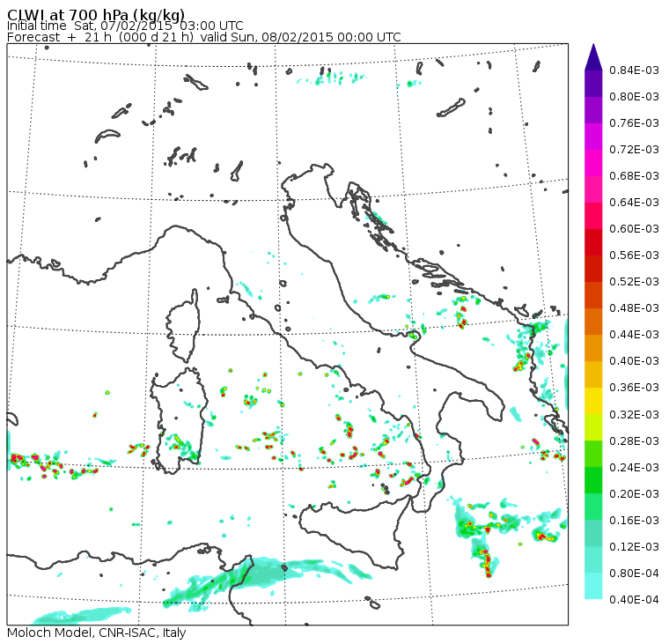
Task: Click the 0.84E-03 legend label
Action: 634,70
